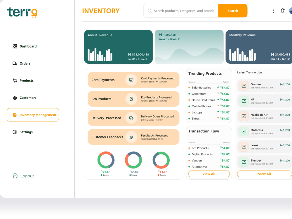The image size is (292, 219).
Task: Click the Products cart icon
Action: (x=15, y=81)
